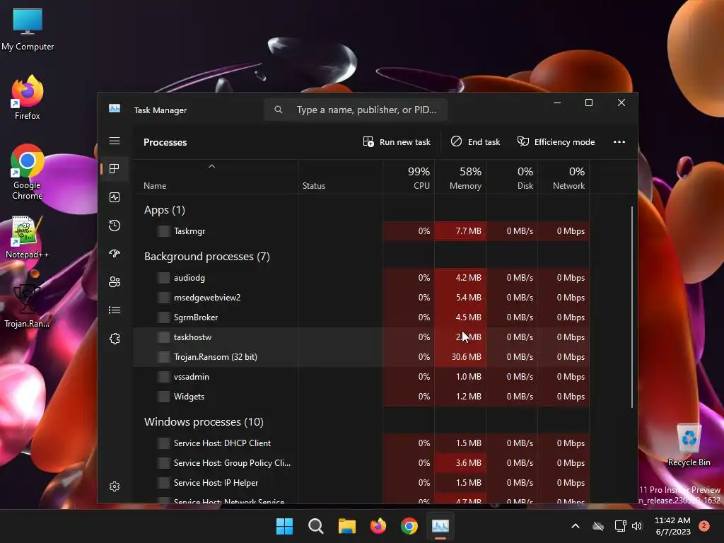This screenshot has width=724, height=543.
Task: Open the three-dot more options menu
Action: pos(619,141)
